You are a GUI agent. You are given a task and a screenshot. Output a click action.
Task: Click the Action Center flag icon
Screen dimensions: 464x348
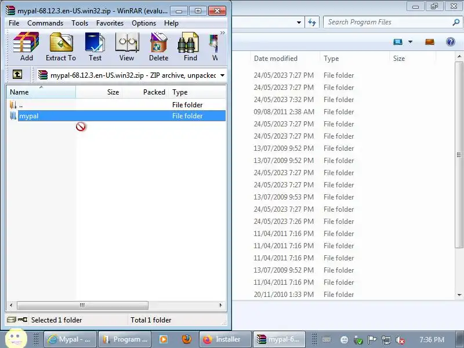(372, 340)
